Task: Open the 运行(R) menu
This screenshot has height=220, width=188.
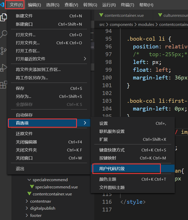Action: pos(109,5)
